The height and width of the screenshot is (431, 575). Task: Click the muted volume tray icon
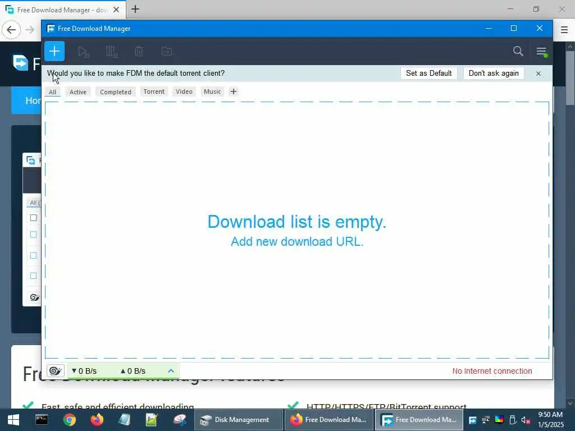coord(526,420)
